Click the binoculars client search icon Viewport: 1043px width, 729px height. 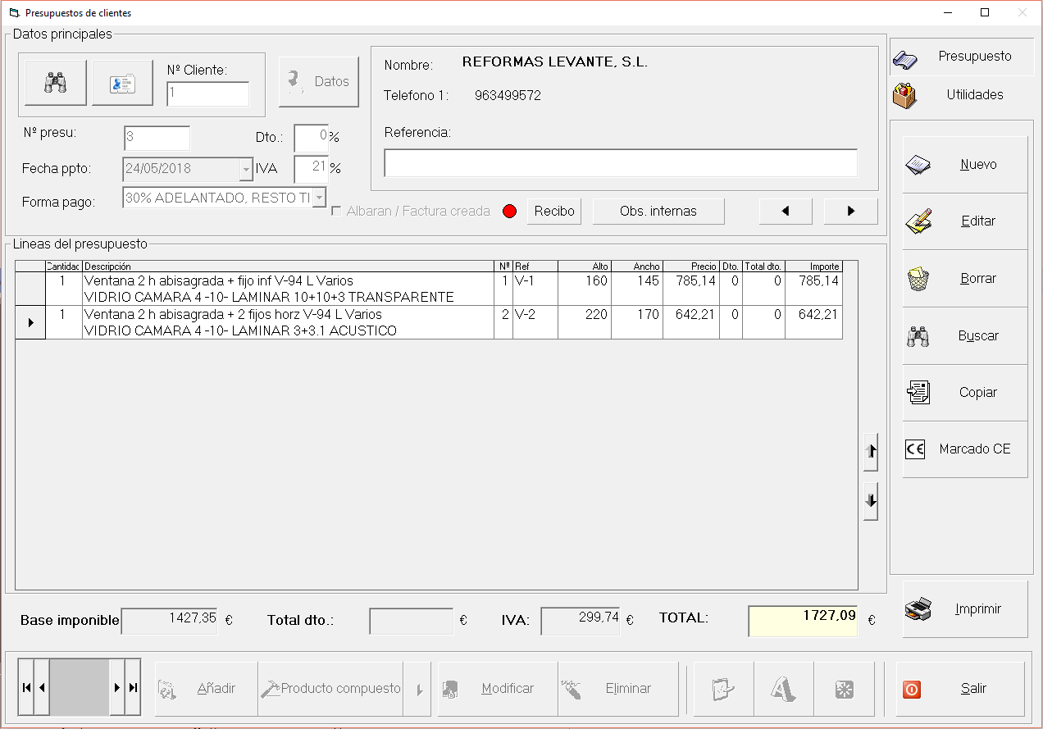(x=55, y=83)
